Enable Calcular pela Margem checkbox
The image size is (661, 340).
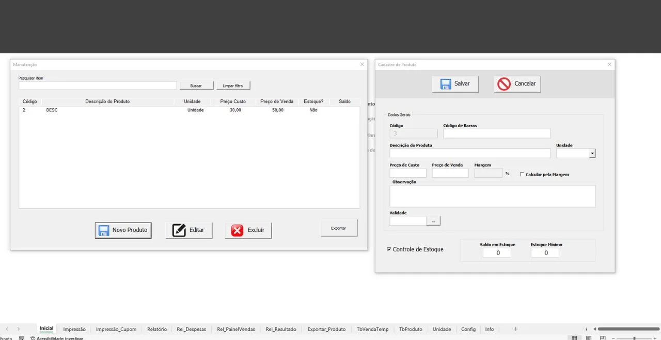tap(522, 175)
